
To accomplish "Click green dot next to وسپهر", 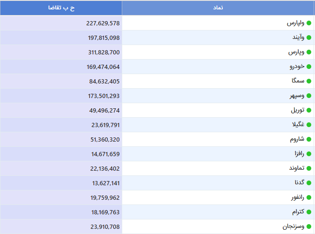I will 309,96.
